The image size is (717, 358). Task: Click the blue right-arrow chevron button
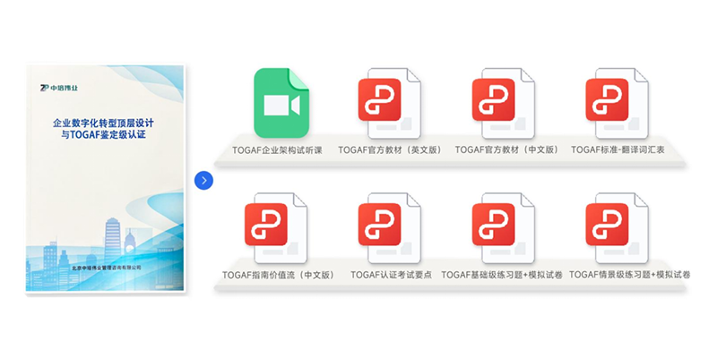point(203,181)
